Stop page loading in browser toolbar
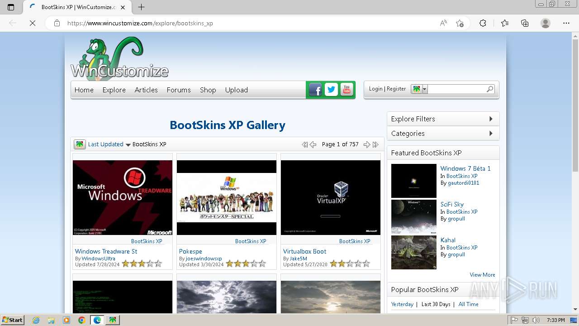579x326 pixels. click(x=33, y=23)
